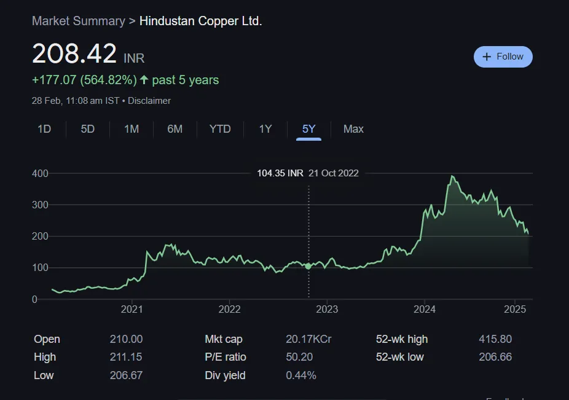Switch to the 5D range tab
The image size is (569, 400).
tap(87, 129)
